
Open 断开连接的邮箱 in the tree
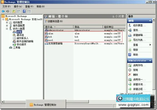tap(25, 41)
